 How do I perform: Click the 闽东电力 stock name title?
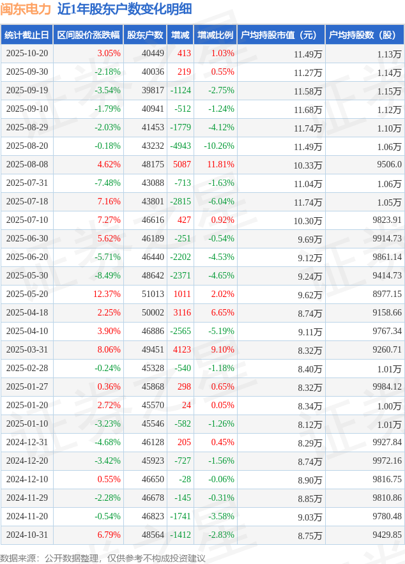point(26,9)
